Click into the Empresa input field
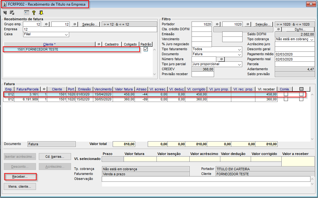The height and width of the screenshot is (198, 318). tap(90, 29)
